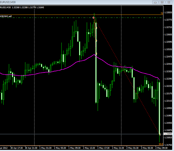Click price axis label 1.32775
This screenshot has height=151, width=174.
coord(168,20)
